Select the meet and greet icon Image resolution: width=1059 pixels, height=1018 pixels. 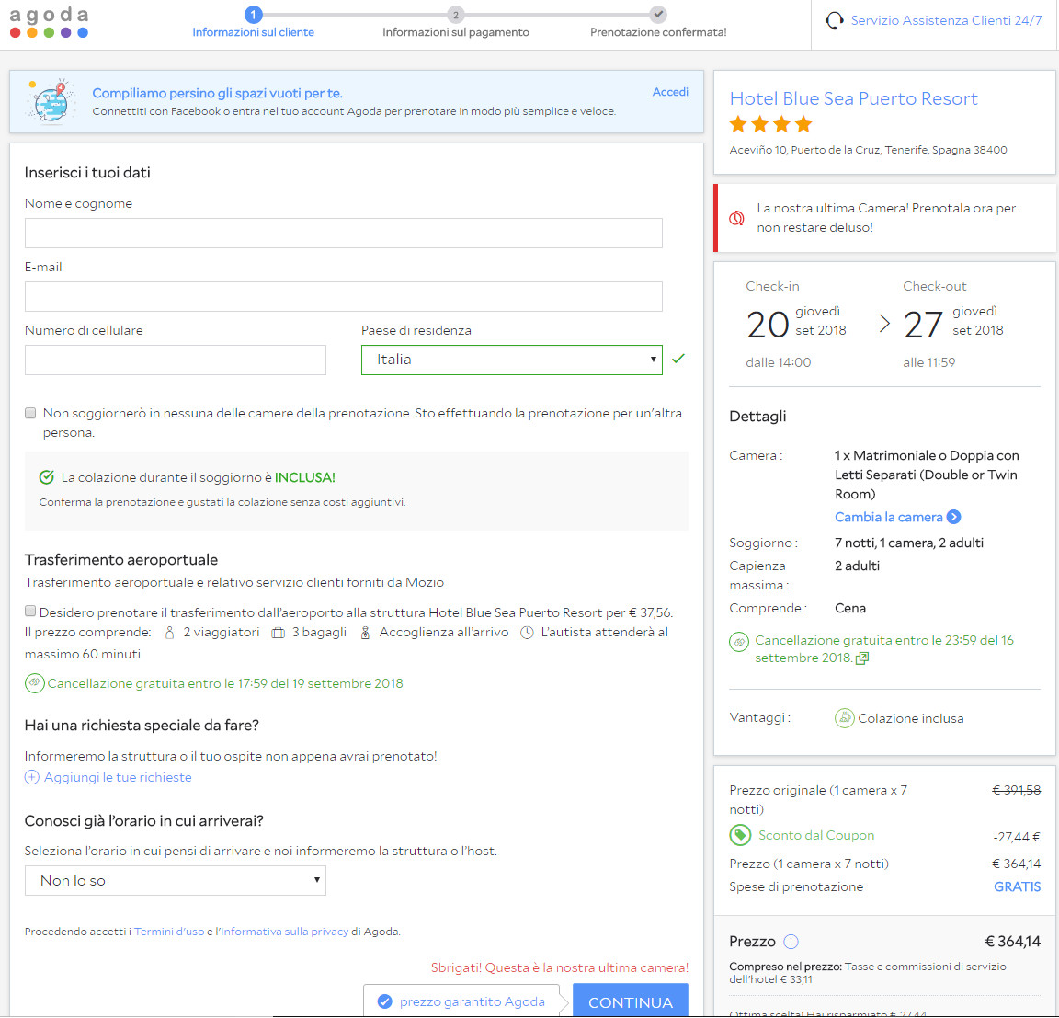coord(365,633)
